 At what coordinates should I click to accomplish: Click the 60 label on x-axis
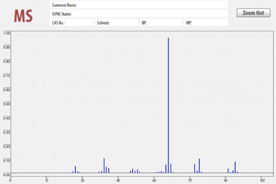tap(154, 180)
